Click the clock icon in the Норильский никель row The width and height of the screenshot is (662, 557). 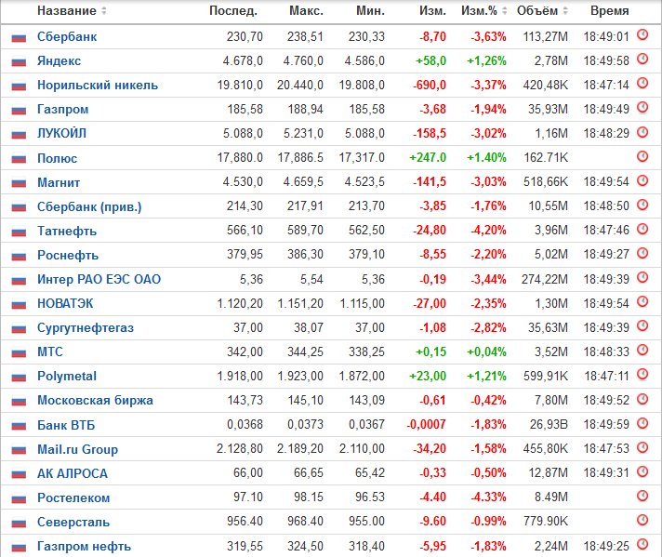(x=642, y=83)
